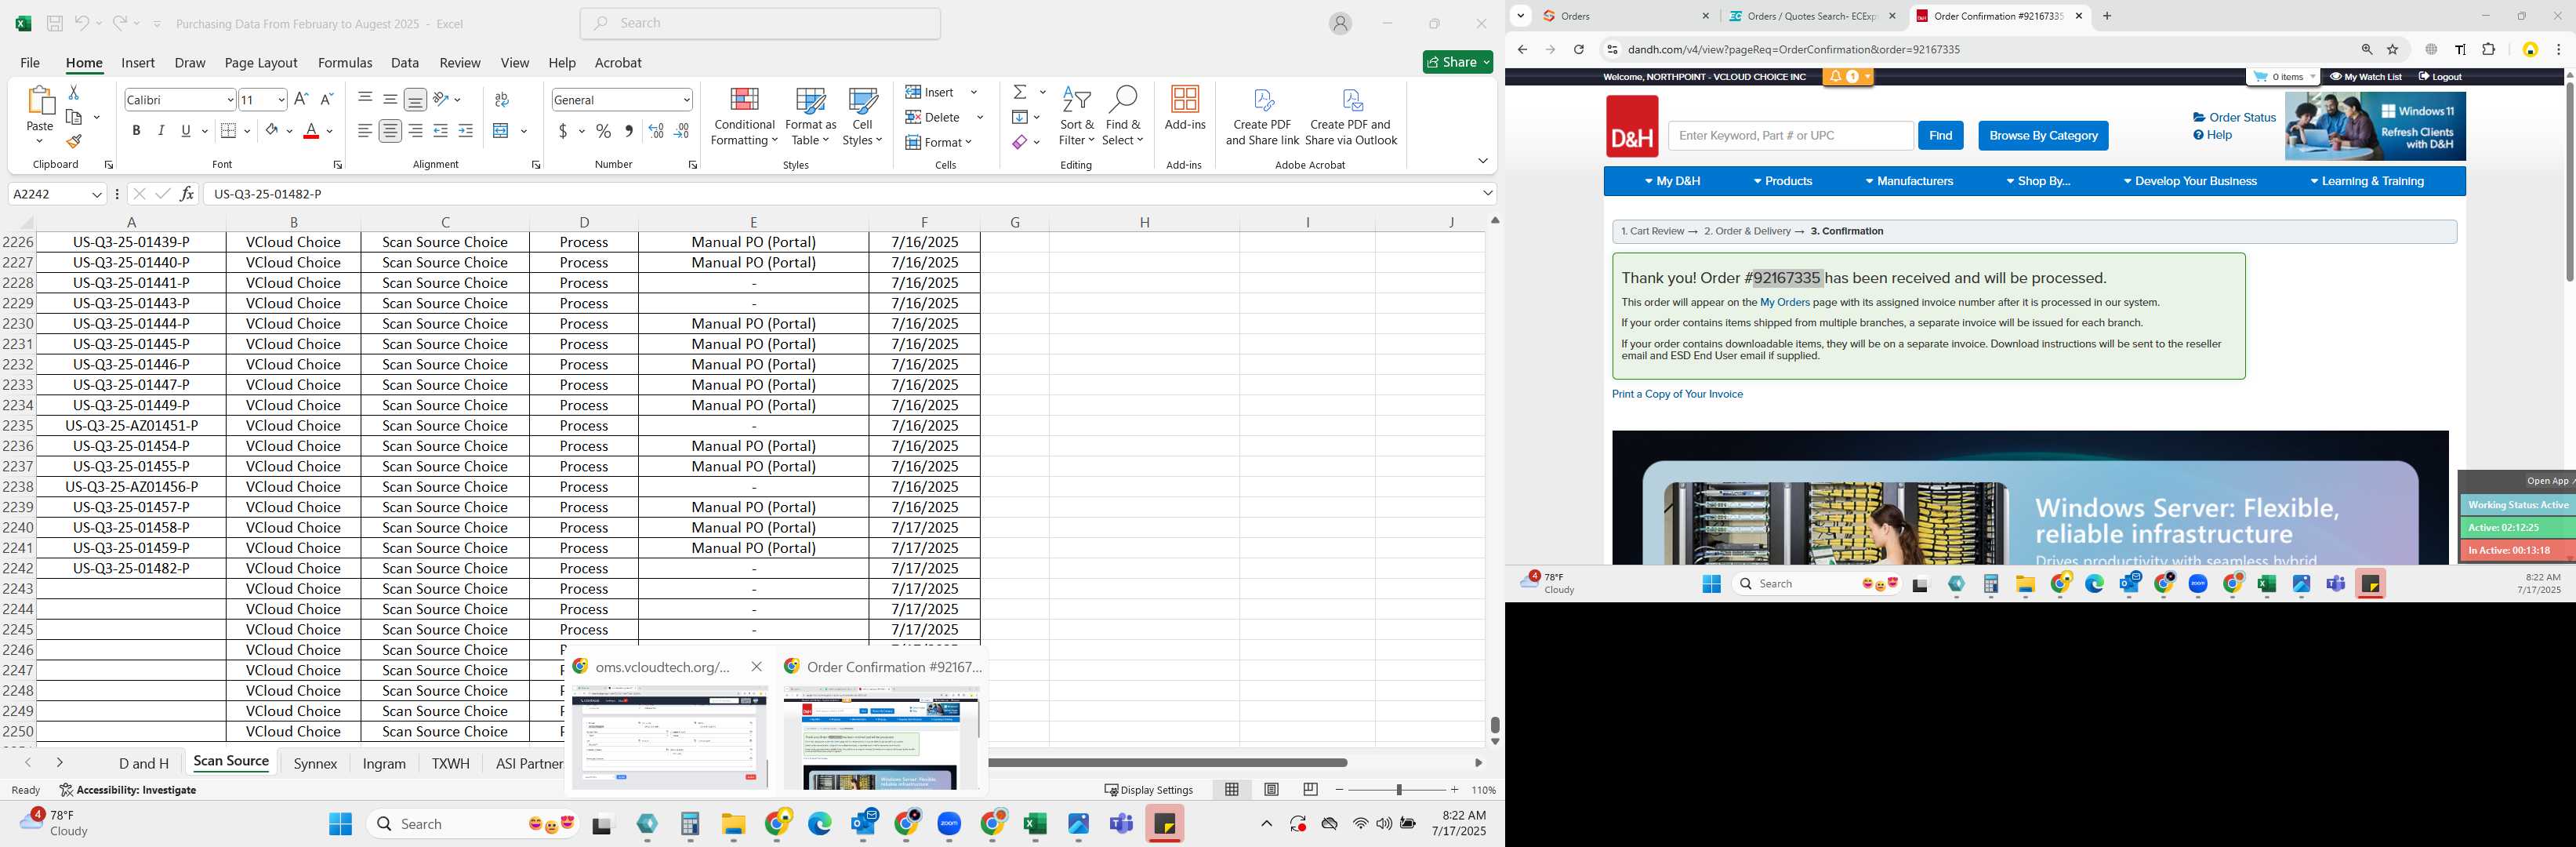This screenshot has height=847, width=2576.
Task: Open the File menu
Action: coord(30,62)
